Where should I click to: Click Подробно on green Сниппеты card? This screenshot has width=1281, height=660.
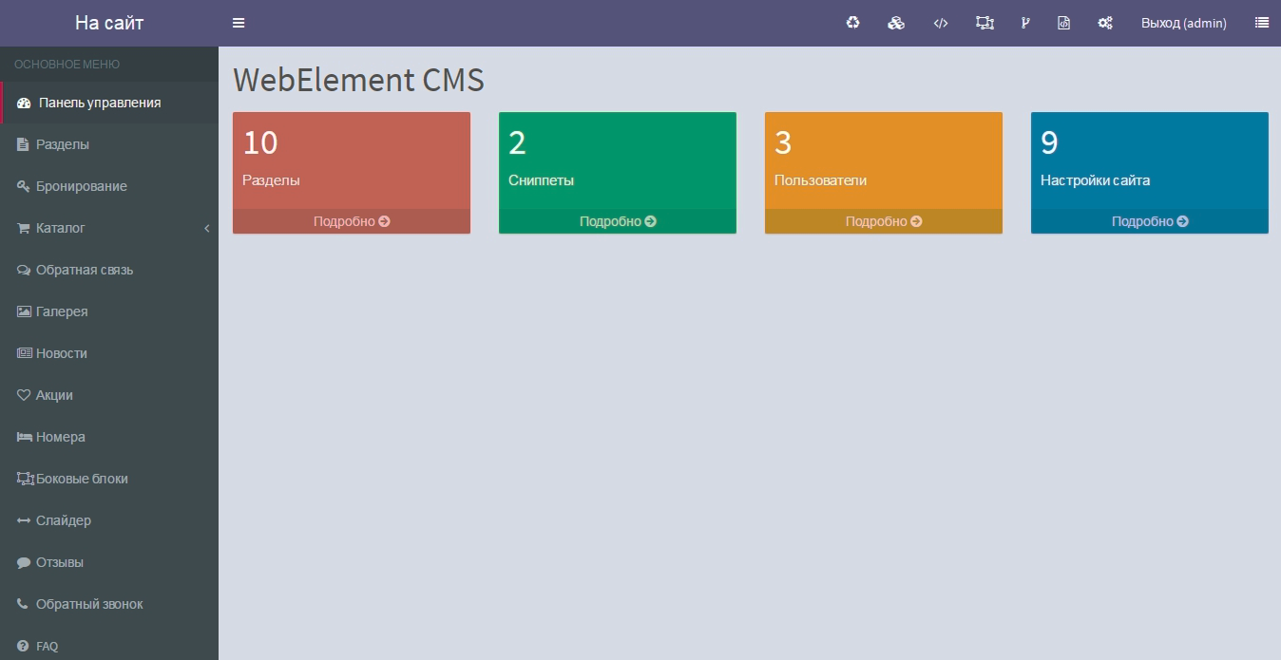coord(618,221)
